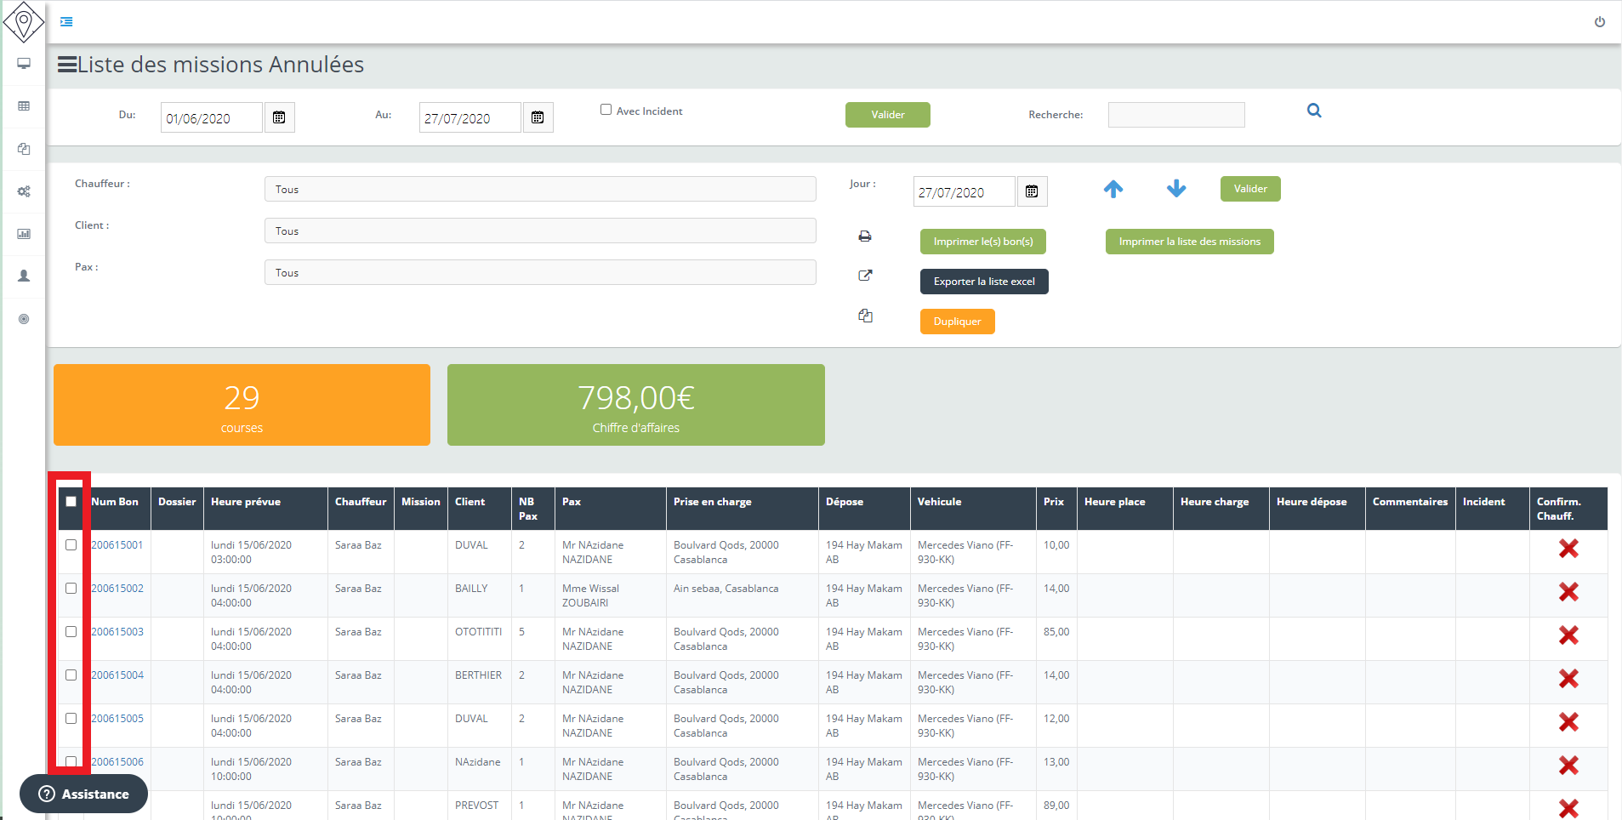
Task: Click the blue up arrow for day
Action: coord(1113,189)
